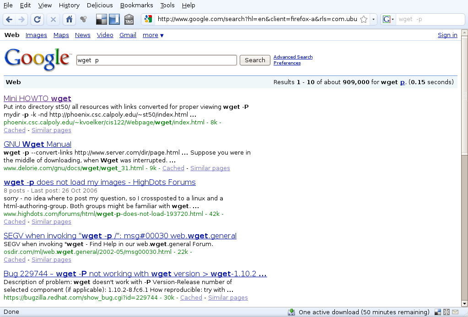Click 'One active download' status text
Viewport: 468px width, 317px height.
pyautogui.click(x=364, y=312)
